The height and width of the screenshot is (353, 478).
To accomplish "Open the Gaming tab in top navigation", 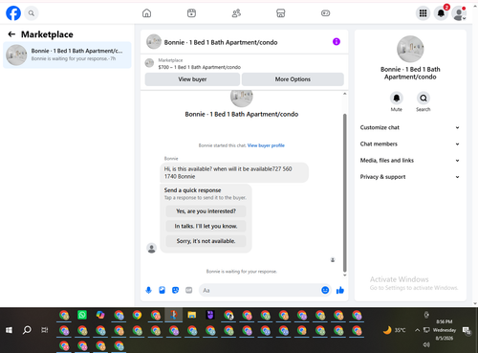I will [x=325, y=13].
